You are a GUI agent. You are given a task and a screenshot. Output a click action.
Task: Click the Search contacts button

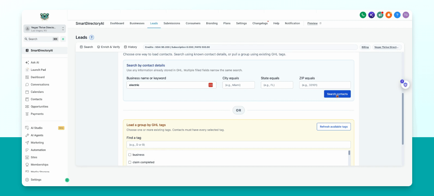pos(337,94)
